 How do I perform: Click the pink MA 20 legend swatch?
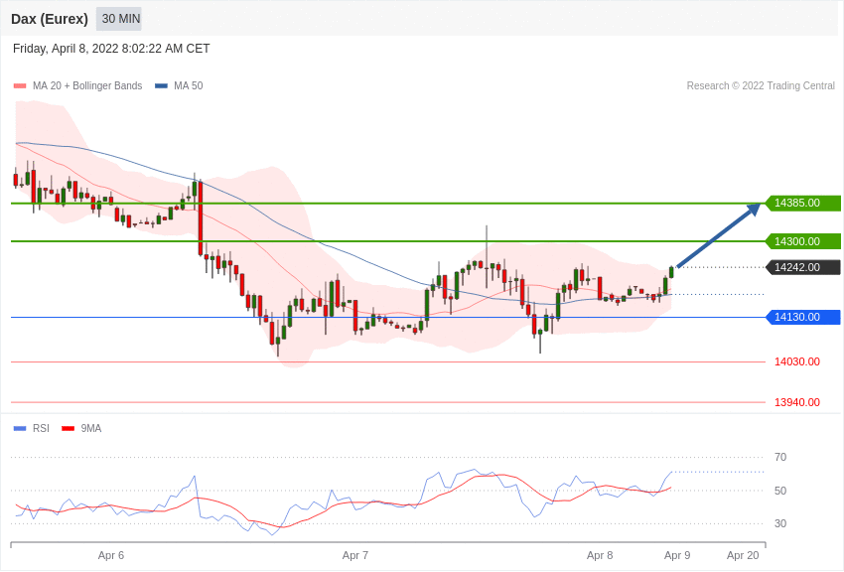pos(20,86)
